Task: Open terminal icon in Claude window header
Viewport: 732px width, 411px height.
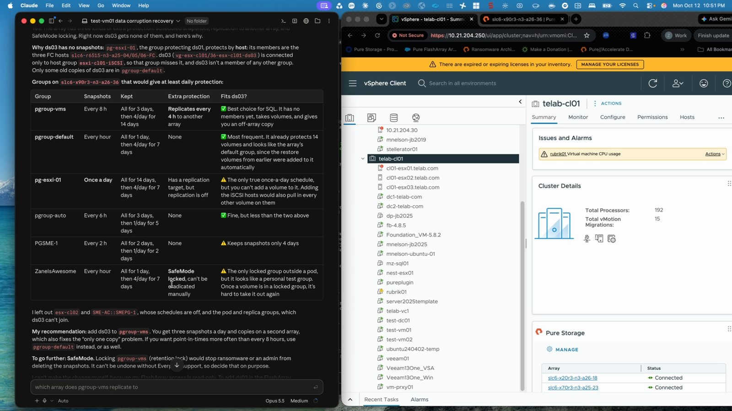Action: pyautogui.click(x=283, y=21)
